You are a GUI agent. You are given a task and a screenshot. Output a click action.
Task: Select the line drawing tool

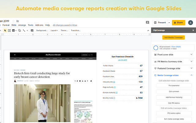point(24,30)
